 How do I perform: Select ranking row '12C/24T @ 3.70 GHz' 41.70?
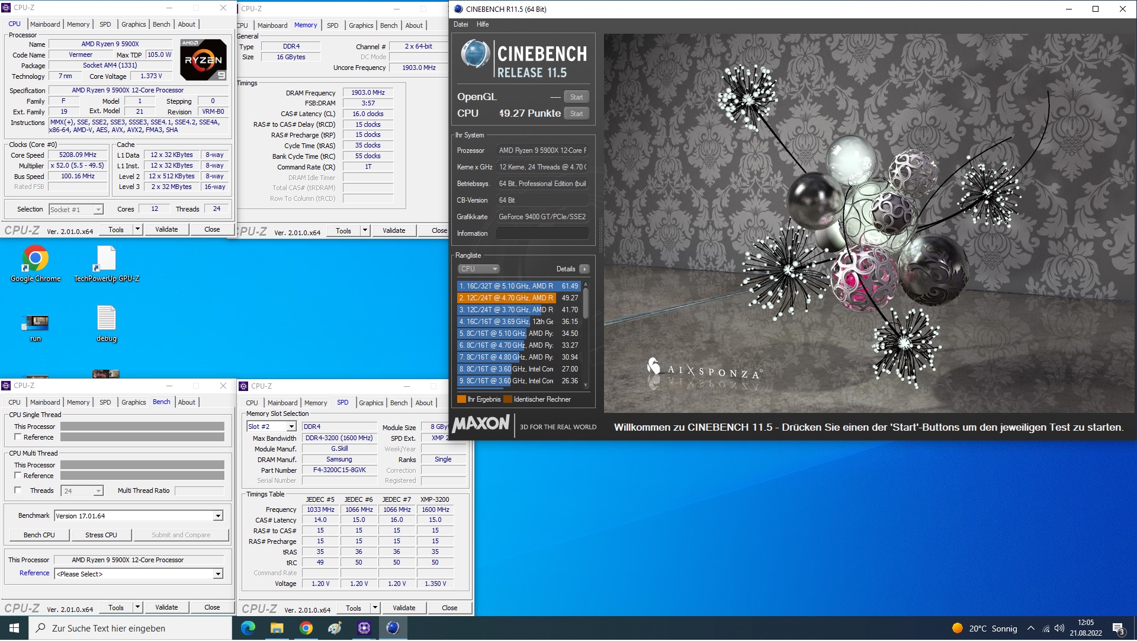pos(519,310)
